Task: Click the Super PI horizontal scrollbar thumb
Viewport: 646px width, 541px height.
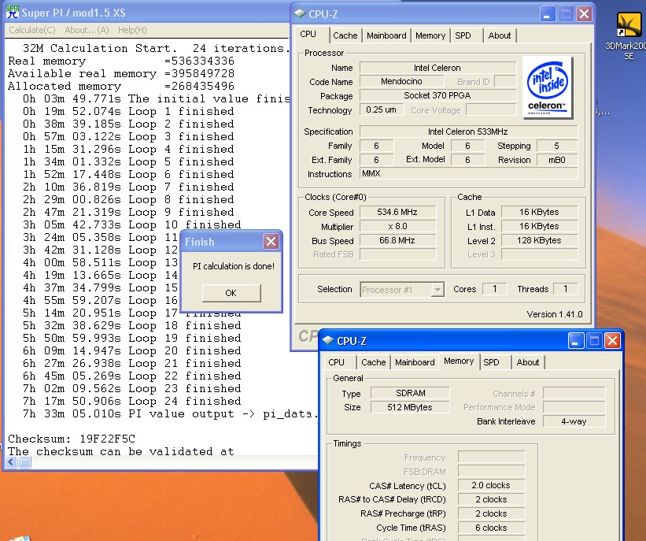Action: point(24,462)
